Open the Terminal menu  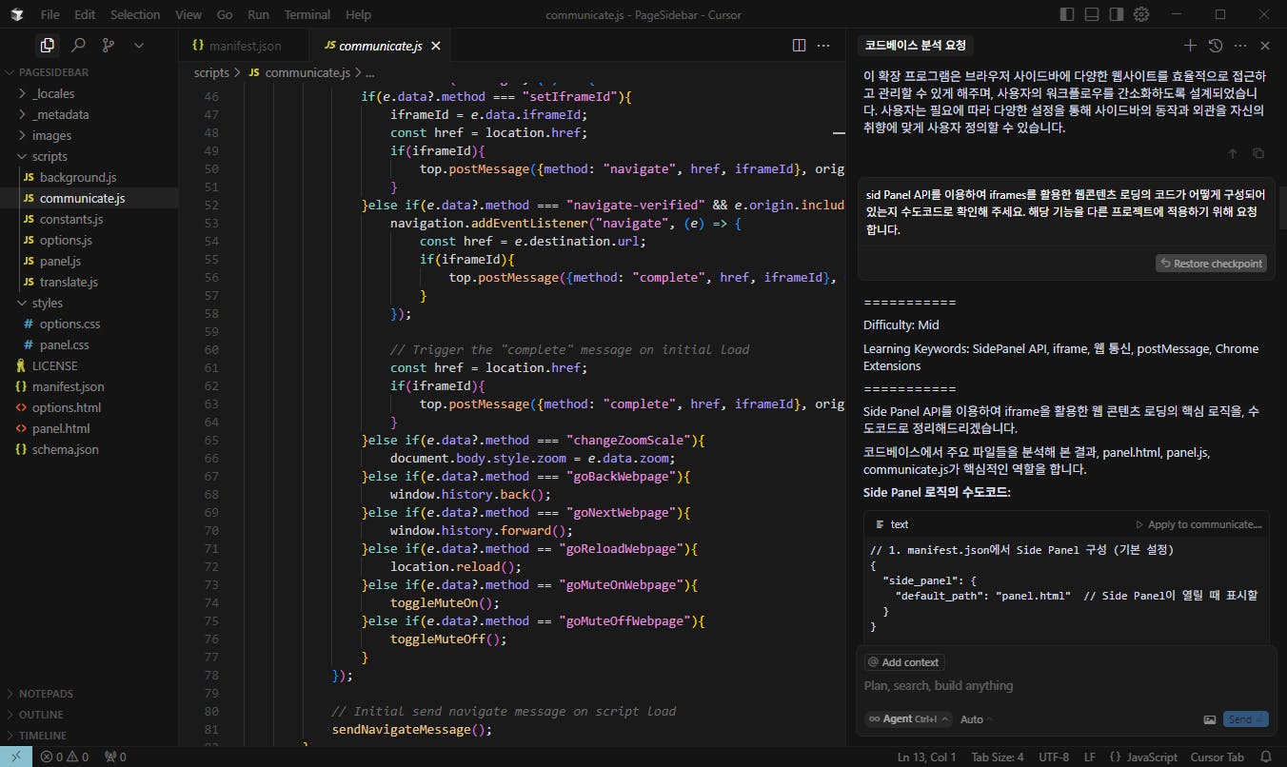tap(307, 14)
